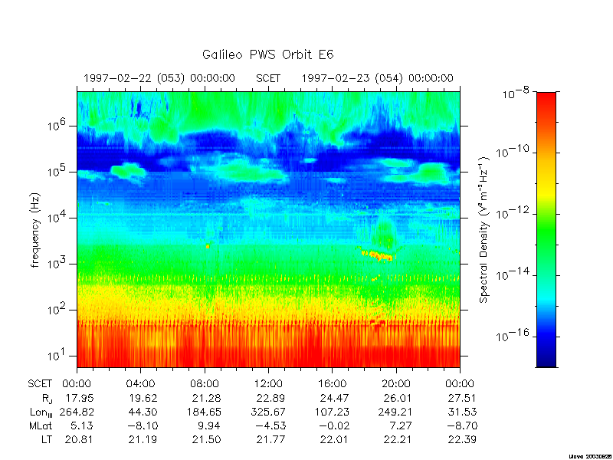
Task: Click the MLat value 5.13
Action: click(x=82, y=426)
